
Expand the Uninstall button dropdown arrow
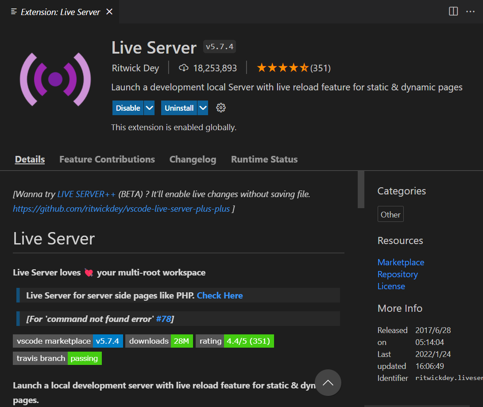203,108
